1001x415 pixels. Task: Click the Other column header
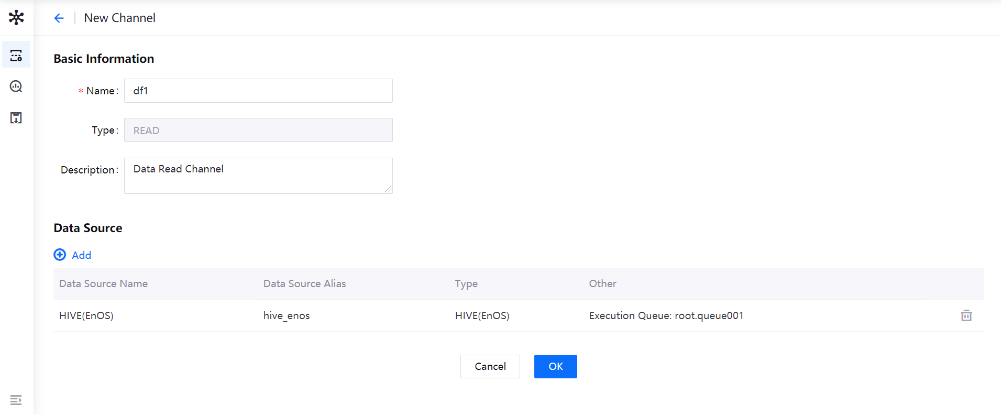click(602, 283)
